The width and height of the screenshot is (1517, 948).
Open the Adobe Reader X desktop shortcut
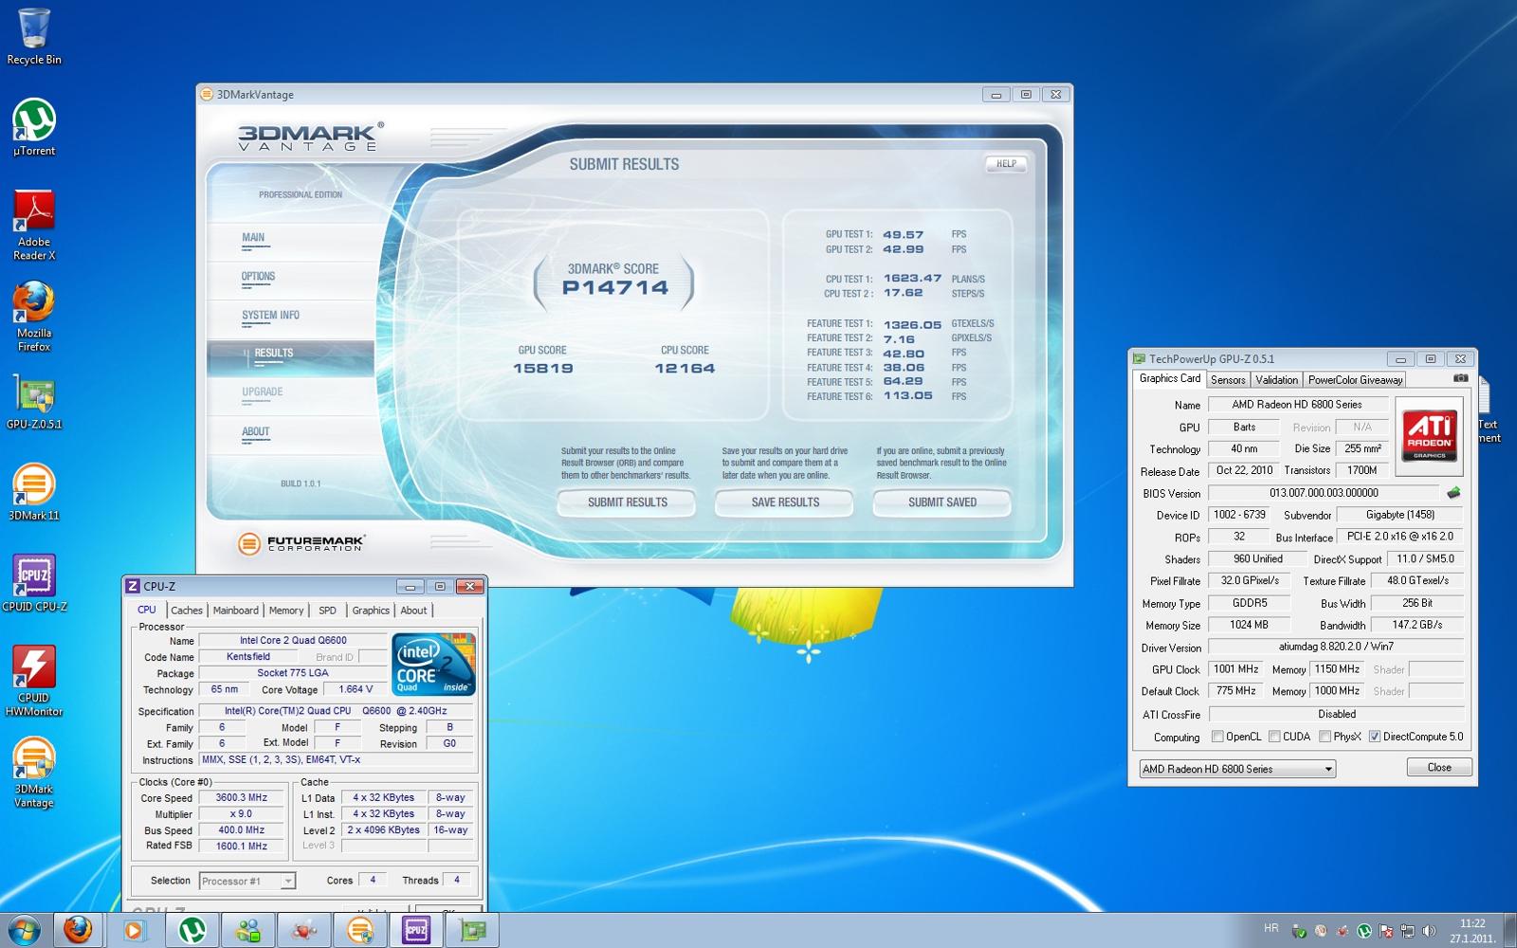34,225
